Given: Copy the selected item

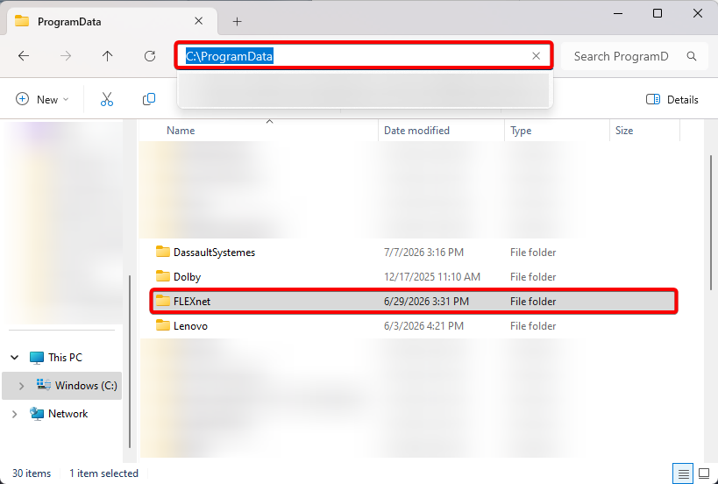Looking at the screenshot, I should click(149, 99).
